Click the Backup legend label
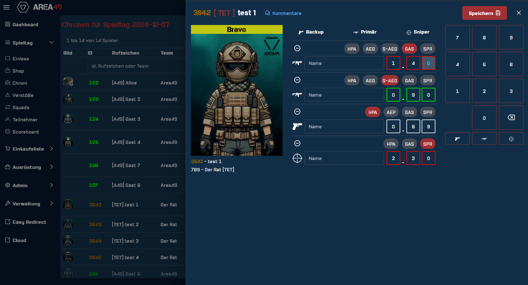Image resolution: width=528 pixels, height=285 pixels. (311, 32)
